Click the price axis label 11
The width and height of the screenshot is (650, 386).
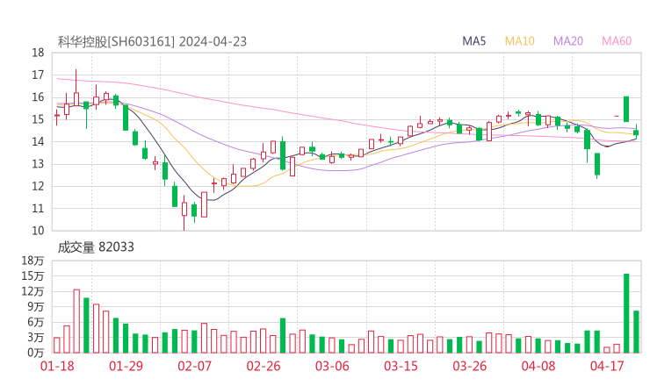tap(38, 208)
